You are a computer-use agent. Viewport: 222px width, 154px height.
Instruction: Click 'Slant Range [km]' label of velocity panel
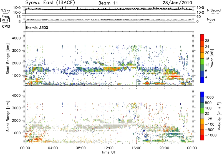pos(8,116)
